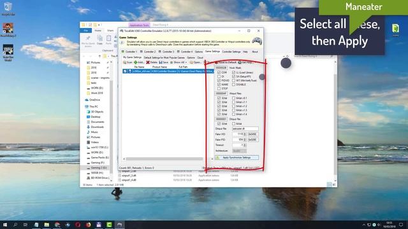Enable the WT (WinVerifyTrust) checkbox

pyautogui.click(x=234, y=81)
